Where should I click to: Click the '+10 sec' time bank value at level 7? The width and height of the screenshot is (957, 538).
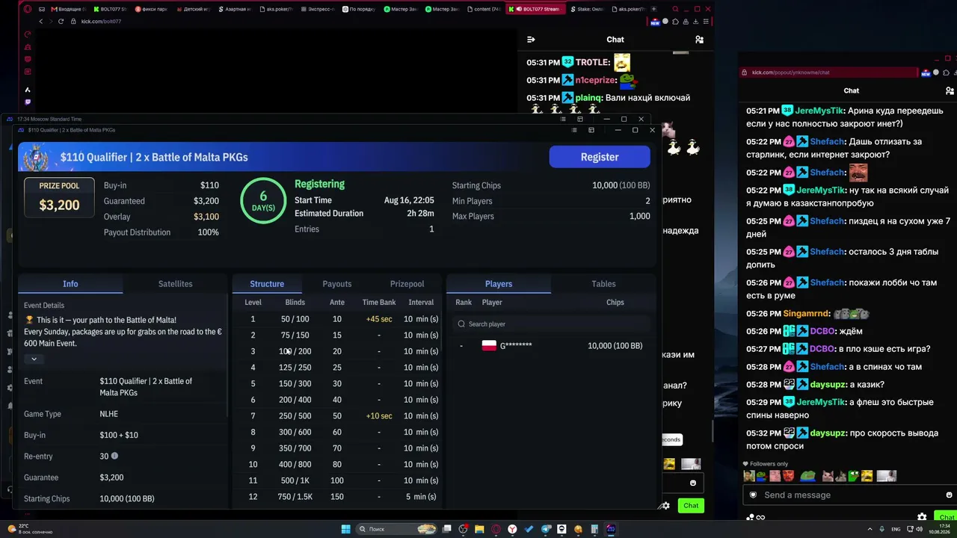(x=379, y=416)
